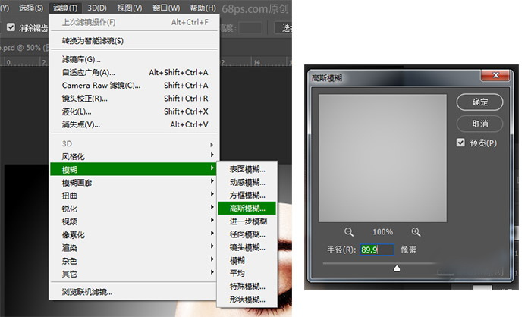Open Camera Raw 滤镜(C)...

134,86
